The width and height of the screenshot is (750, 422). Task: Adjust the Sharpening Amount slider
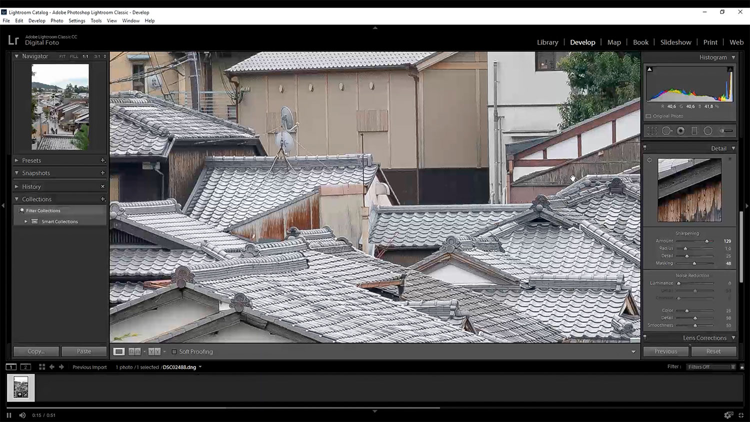point(706,241)
